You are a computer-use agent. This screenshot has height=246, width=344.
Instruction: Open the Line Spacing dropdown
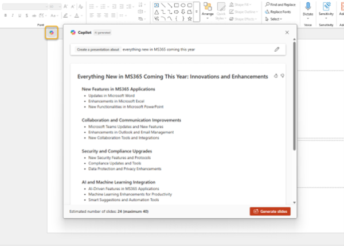tap(130, 6)
